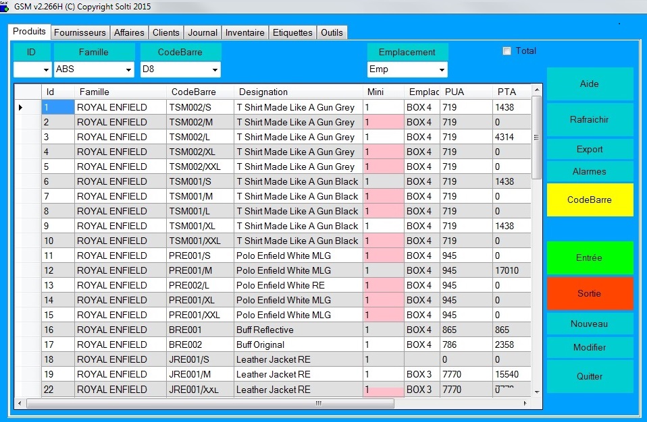Switch to the Fournisseurs tab
The height and width of the screenshot is (422, 647).
coord(80,32)
